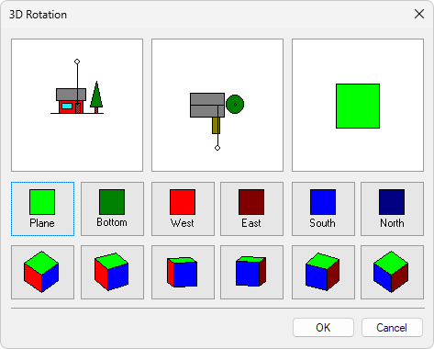Select the East view button

pos(251,209)
